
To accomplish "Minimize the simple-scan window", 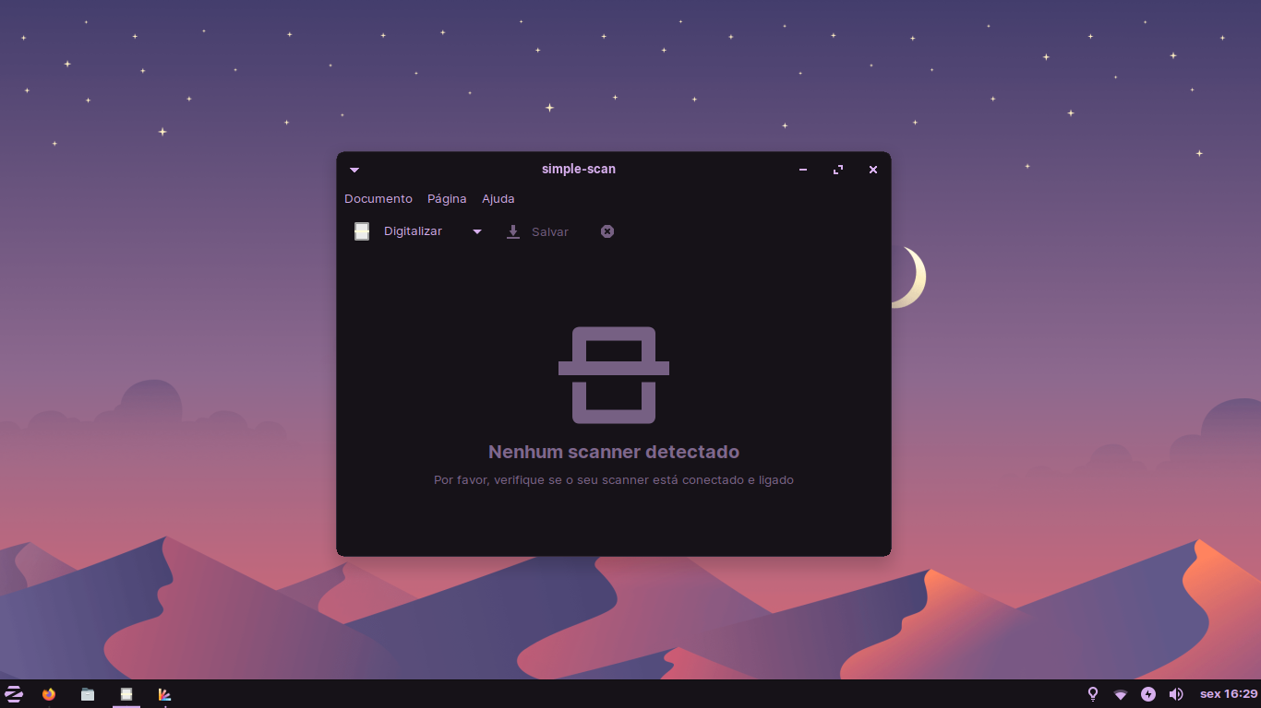I will 803,170.
